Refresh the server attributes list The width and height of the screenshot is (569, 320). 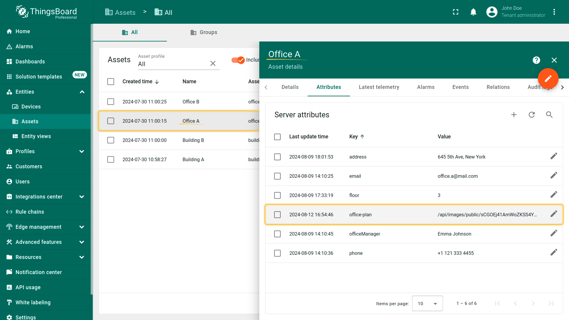(x=532, y=115)
